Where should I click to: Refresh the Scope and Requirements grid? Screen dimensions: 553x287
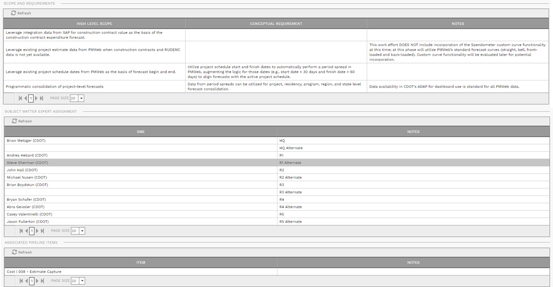coord(21,13)
